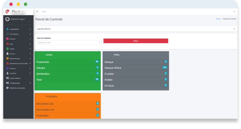Expand the Log do sistema panel
The width and height of the screenshot is (241, 129).
pyautogui.click(x=234, y=29)
